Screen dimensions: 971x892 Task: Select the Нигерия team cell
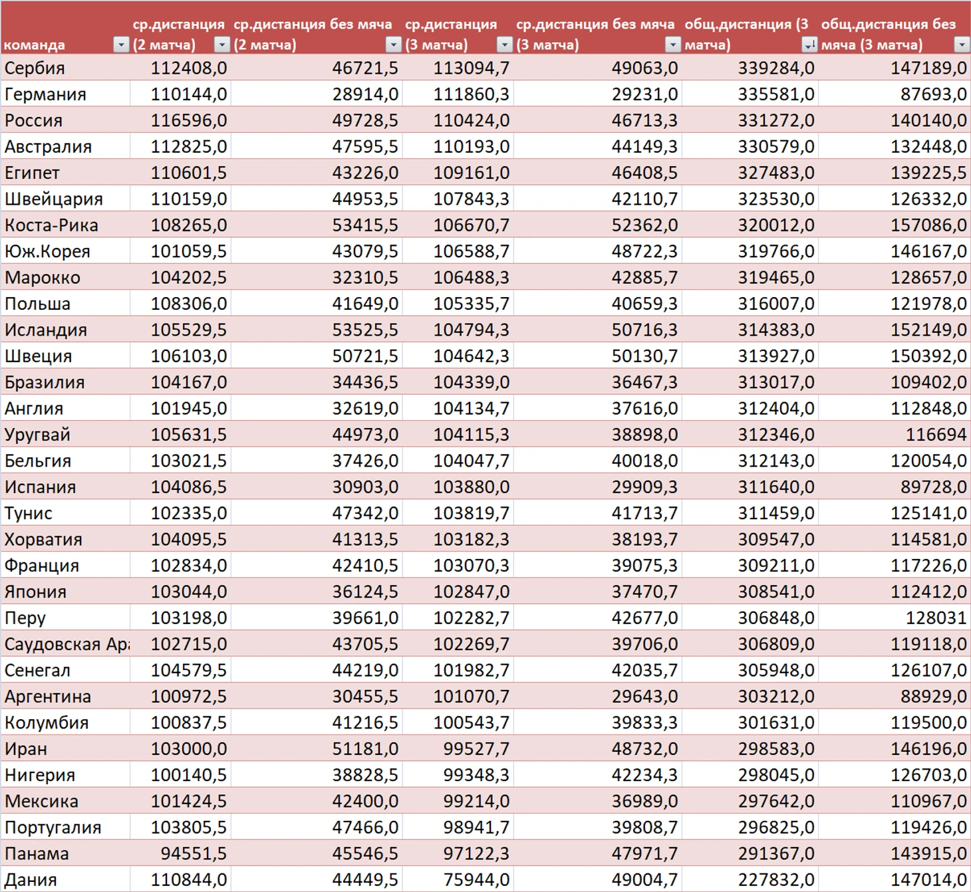coord(65,775)
